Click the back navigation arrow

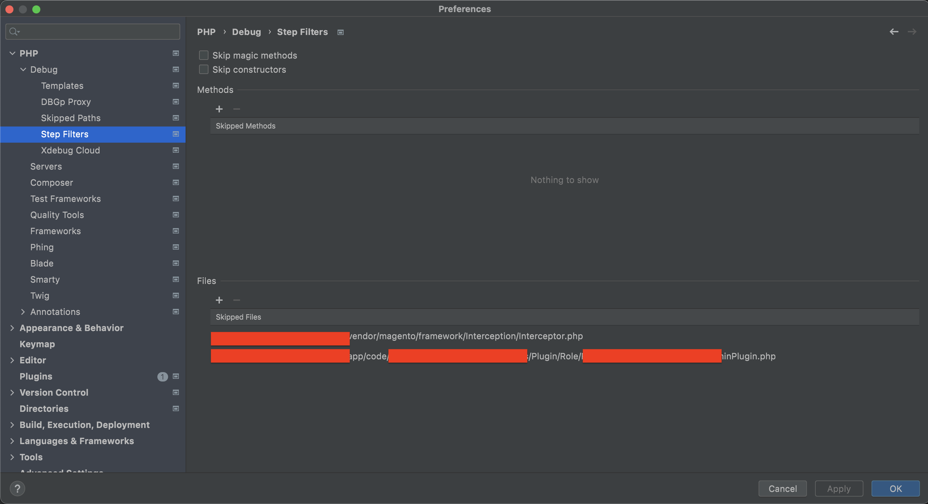pos(894,32)
